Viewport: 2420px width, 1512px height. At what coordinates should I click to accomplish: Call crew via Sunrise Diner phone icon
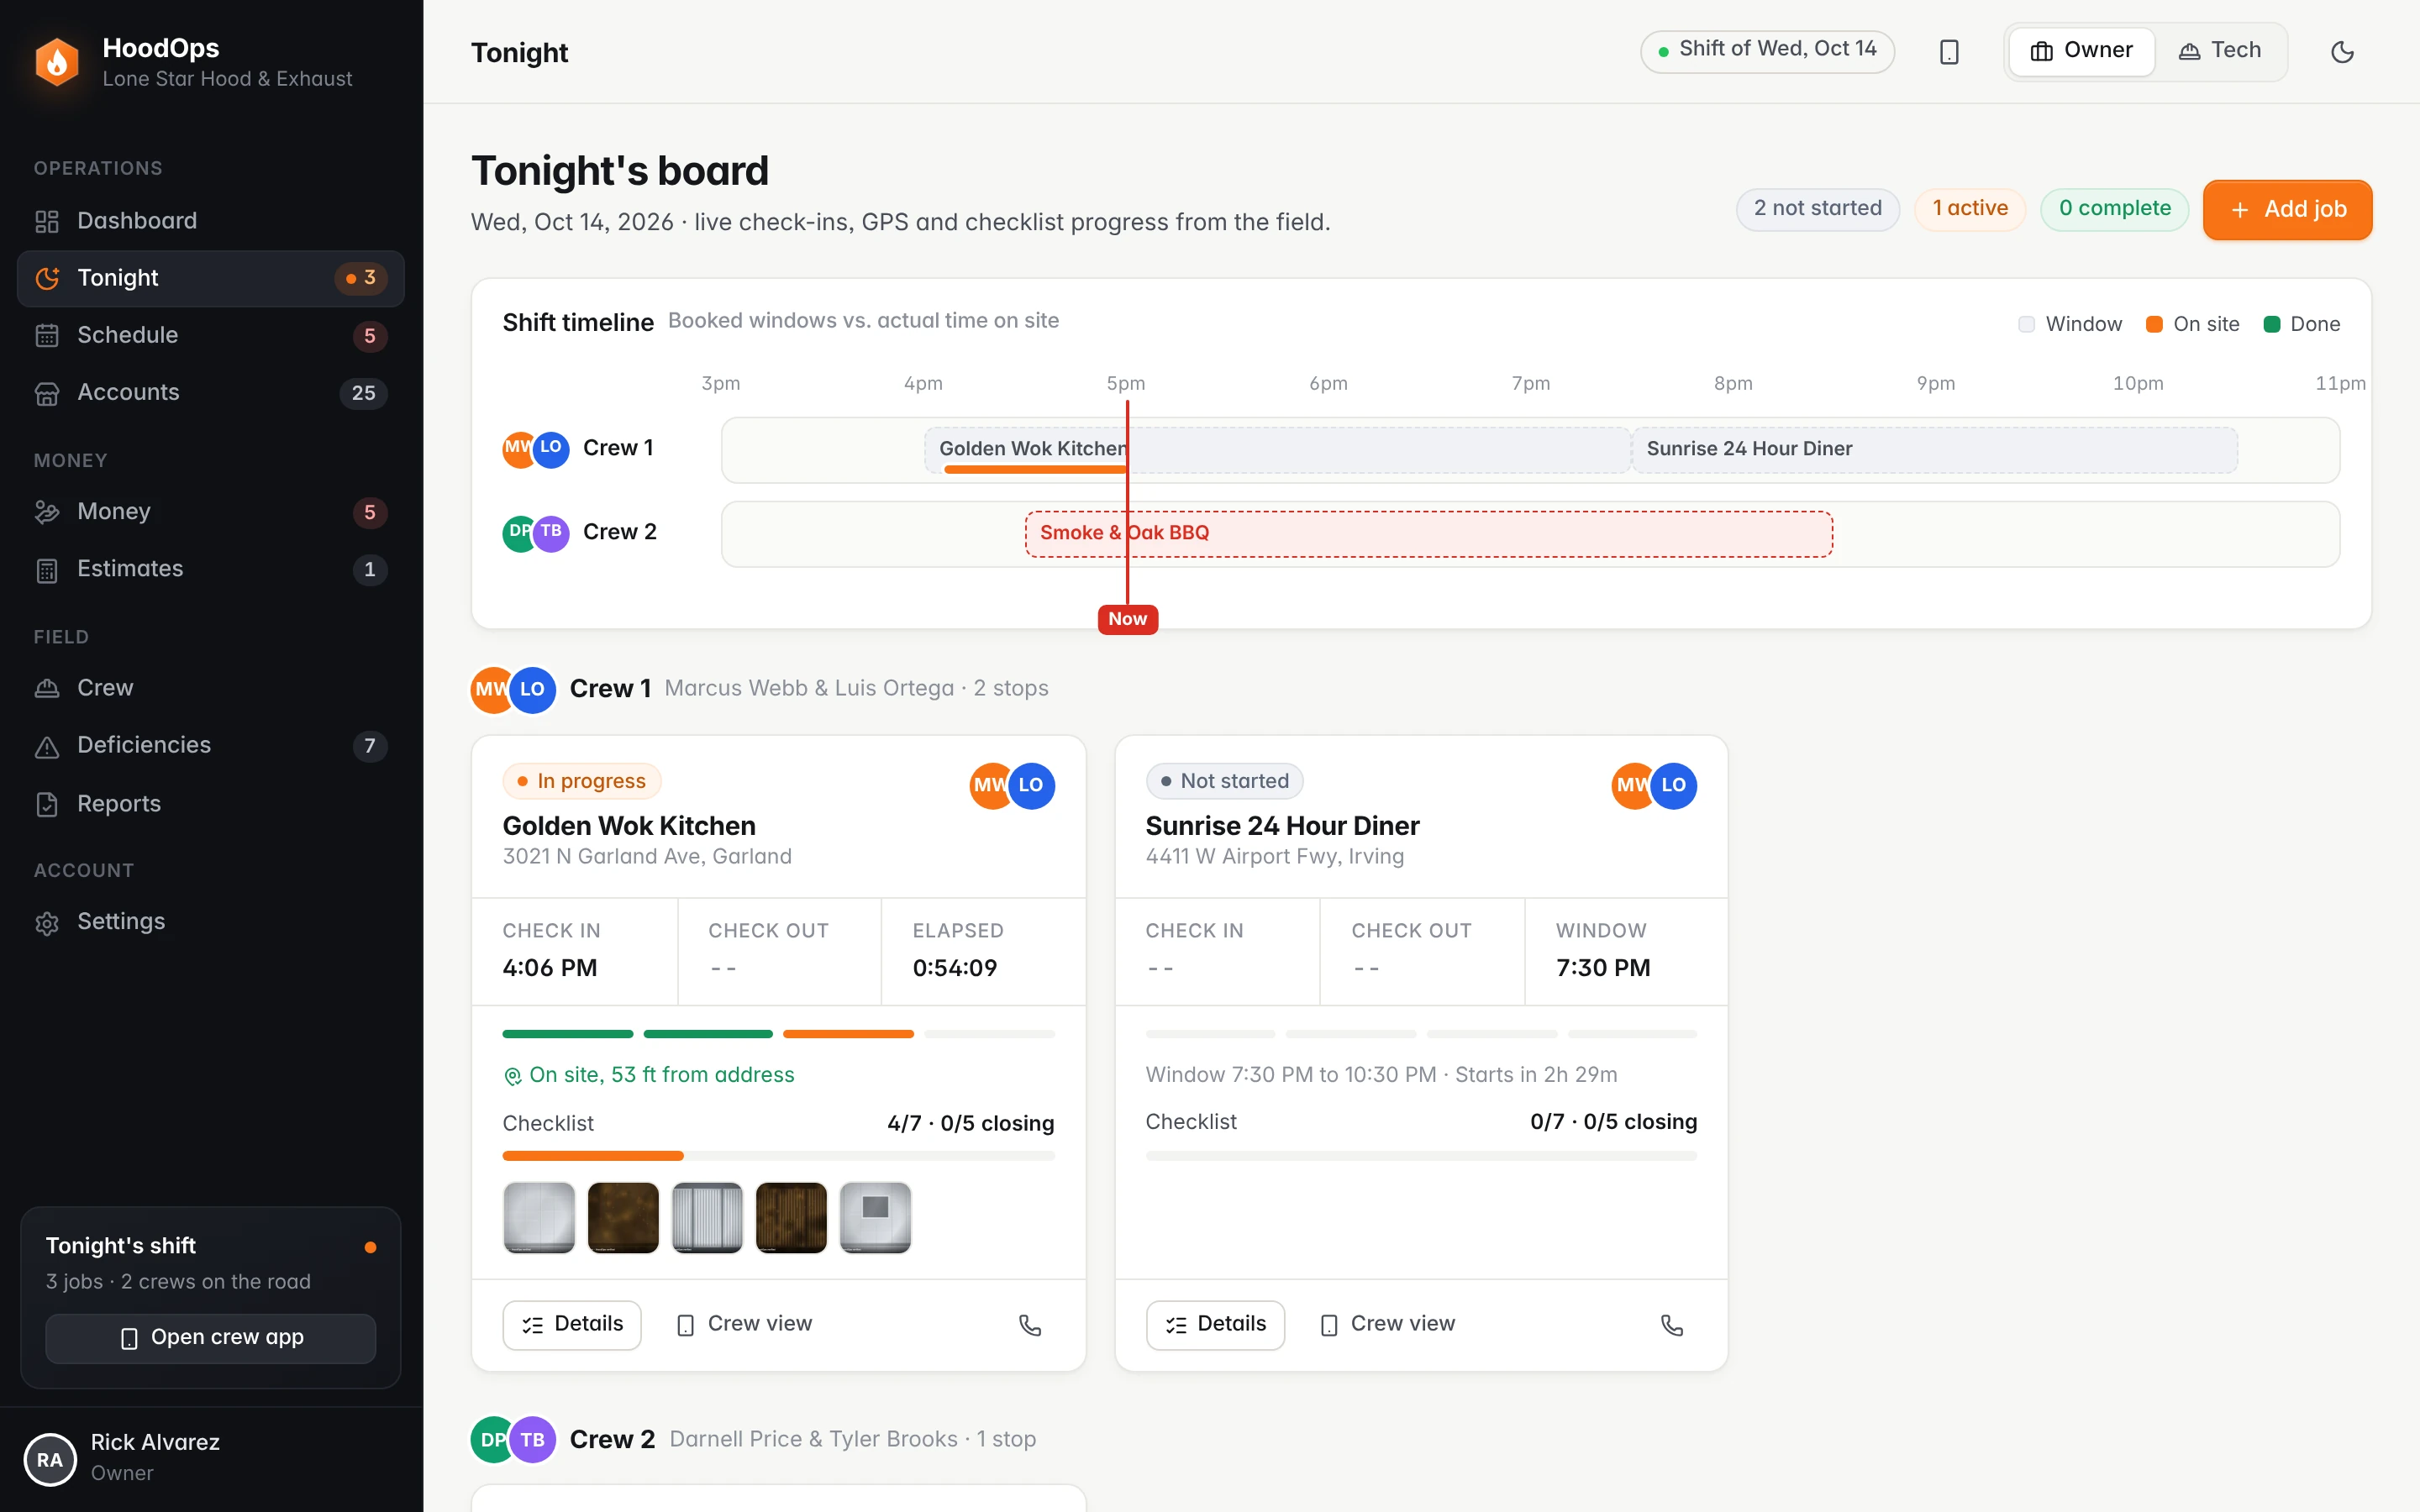[1672, 1325]
